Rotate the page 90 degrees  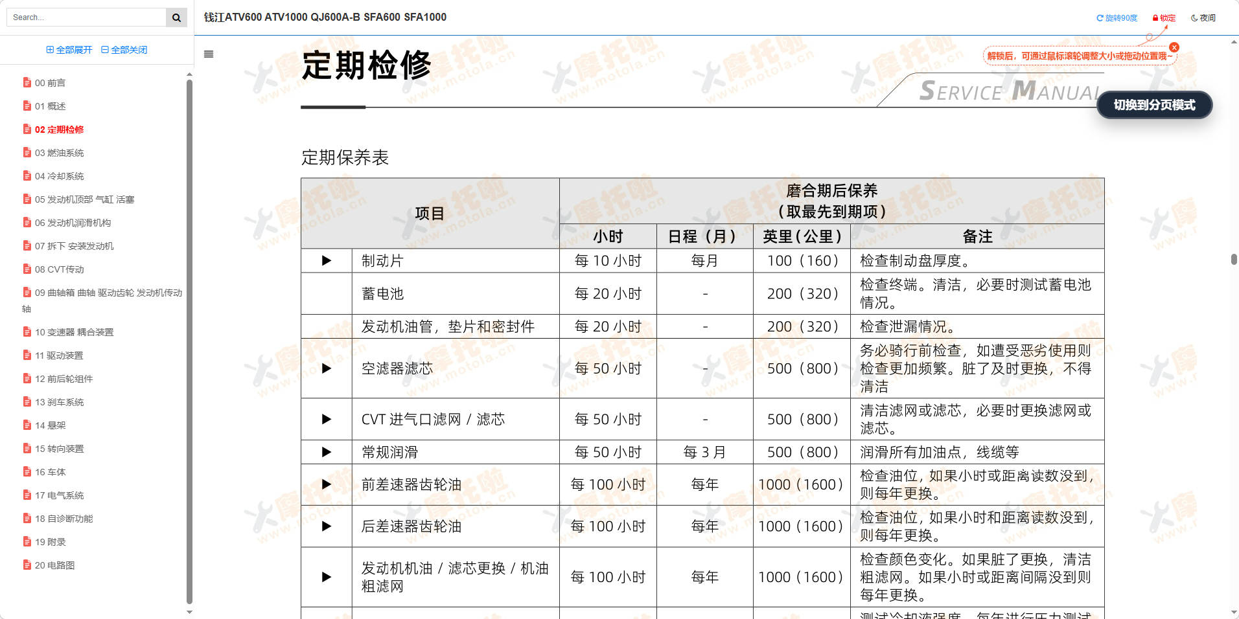pos(1117,18)
